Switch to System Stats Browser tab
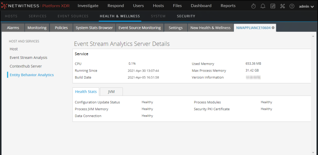 [x=94, y=28]
